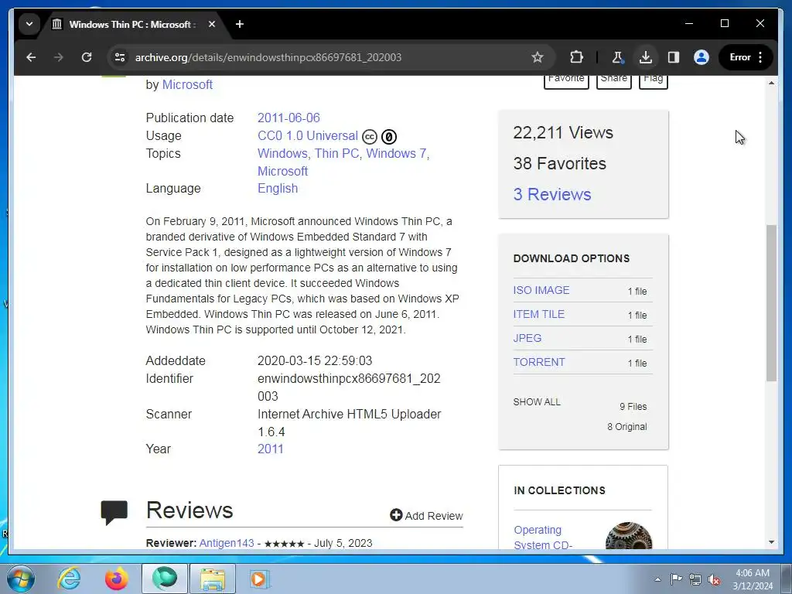
Task: Open the profile avatar menu
Action: tap(701, 57)
